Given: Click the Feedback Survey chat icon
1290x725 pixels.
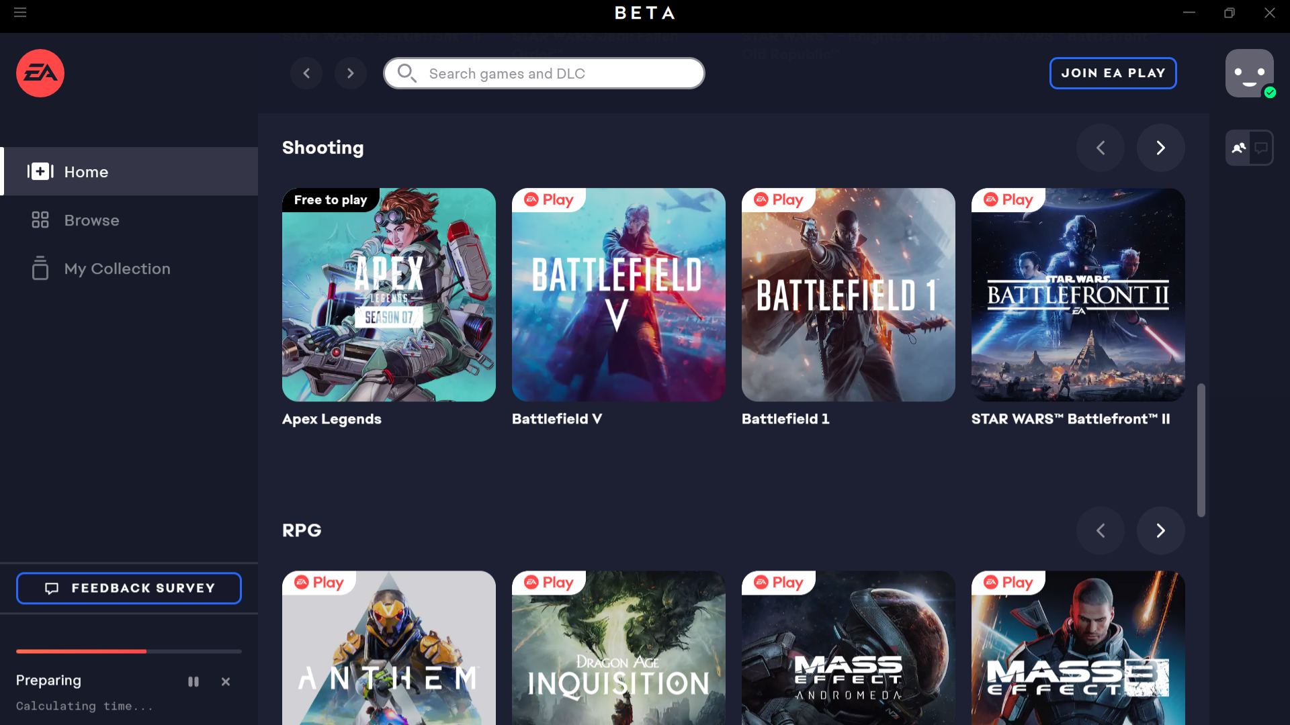Looking at the screenshot, I should (52, 588).
